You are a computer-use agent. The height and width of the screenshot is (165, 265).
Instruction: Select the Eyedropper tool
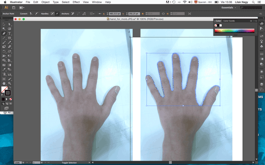click(4, 70)
